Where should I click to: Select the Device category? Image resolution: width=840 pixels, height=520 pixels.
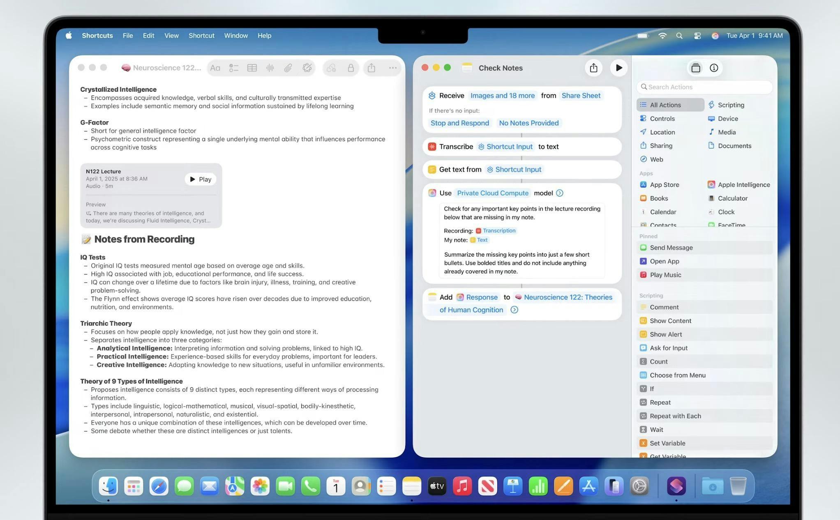(723, 119)
